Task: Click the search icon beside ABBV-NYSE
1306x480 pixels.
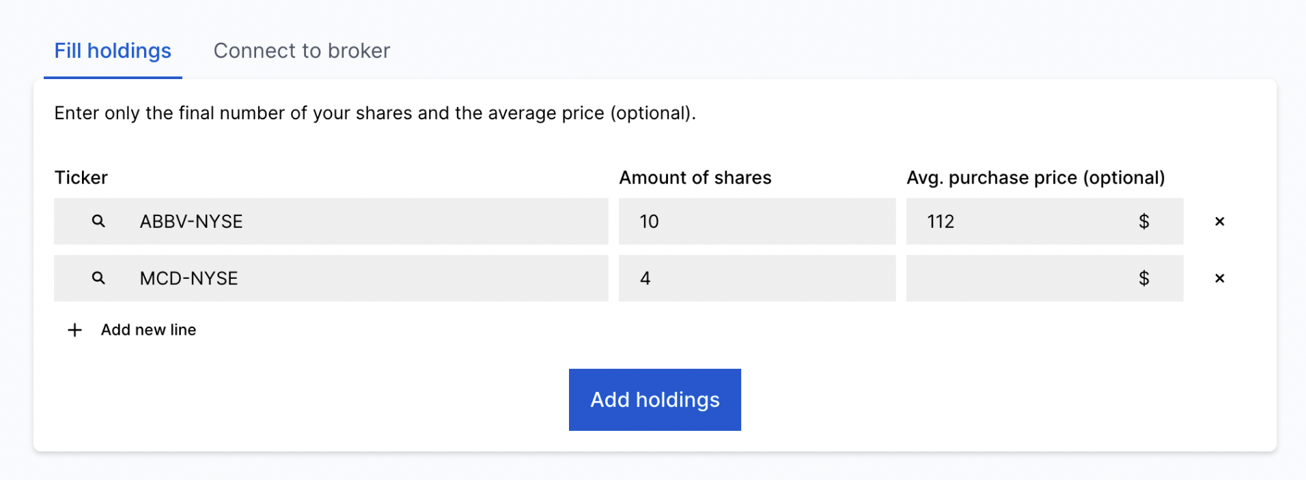Action: point(98,222)
